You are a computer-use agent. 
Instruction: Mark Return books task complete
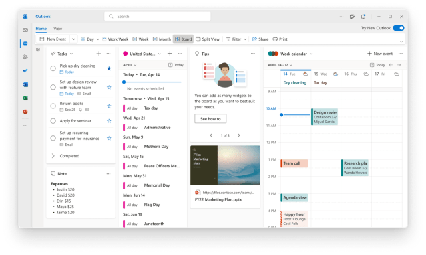(53, 106)
